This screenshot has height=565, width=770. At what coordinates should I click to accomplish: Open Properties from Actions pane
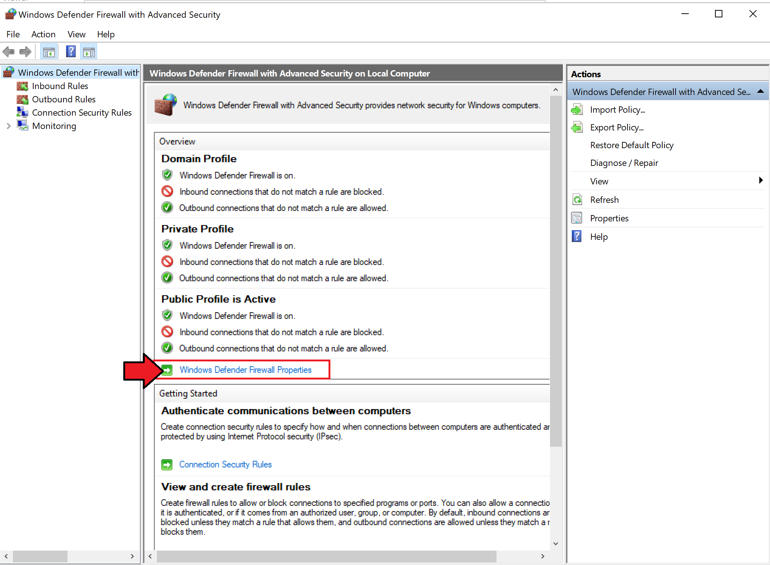tap(609, 218)
